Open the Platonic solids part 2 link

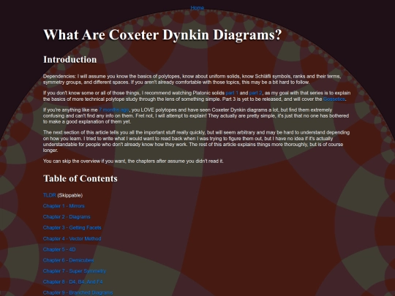255,93
